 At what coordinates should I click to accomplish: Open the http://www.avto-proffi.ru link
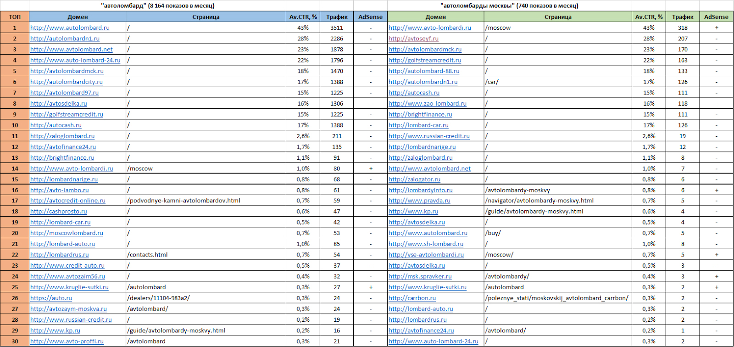(x=67, y=341)
